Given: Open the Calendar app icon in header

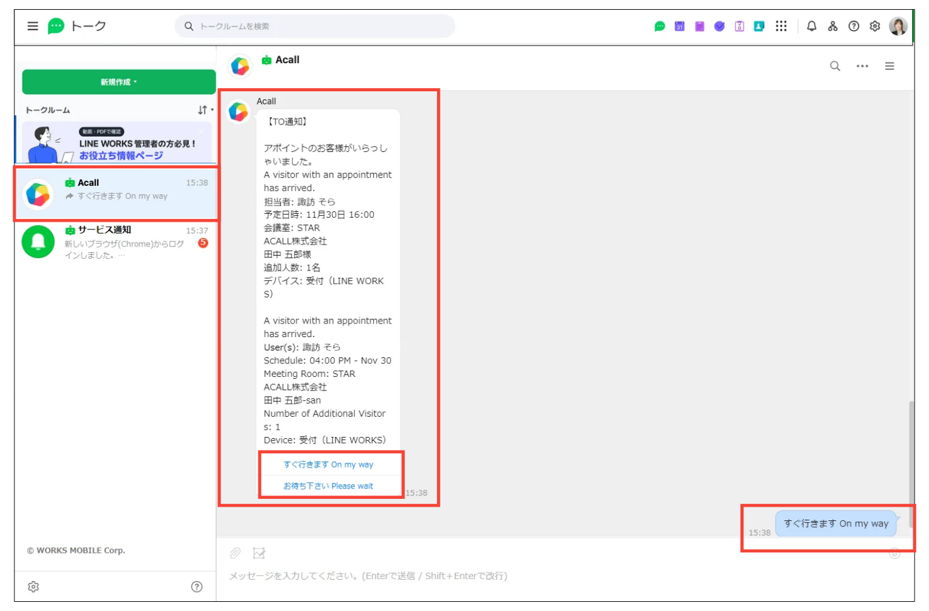Looking at the screenshot, I should 679,26.
